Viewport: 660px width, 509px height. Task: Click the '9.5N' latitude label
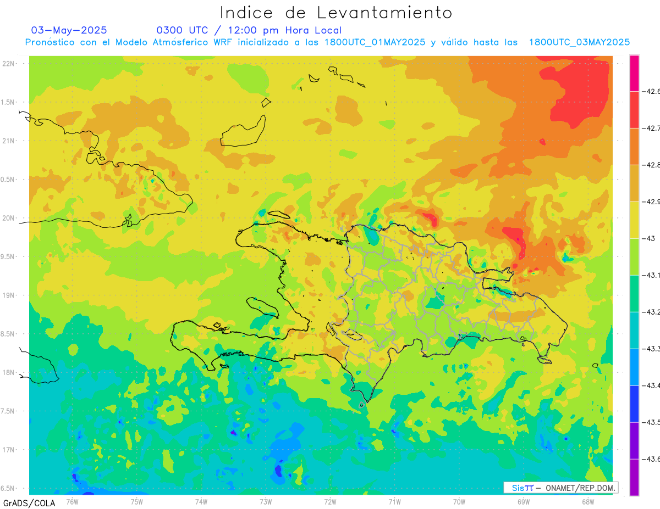8,257
